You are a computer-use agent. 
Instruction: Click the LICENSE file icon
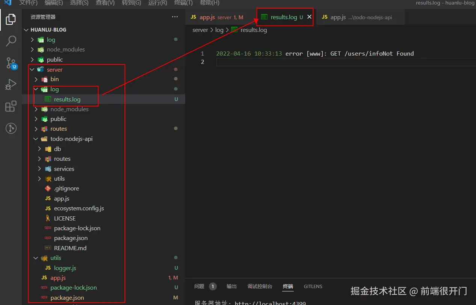(48, 218)
